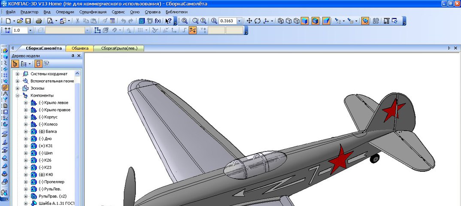The width and height of the screenshot is (461, 206).
Task: Open the Справка menu
Action: tap(152, 12)
